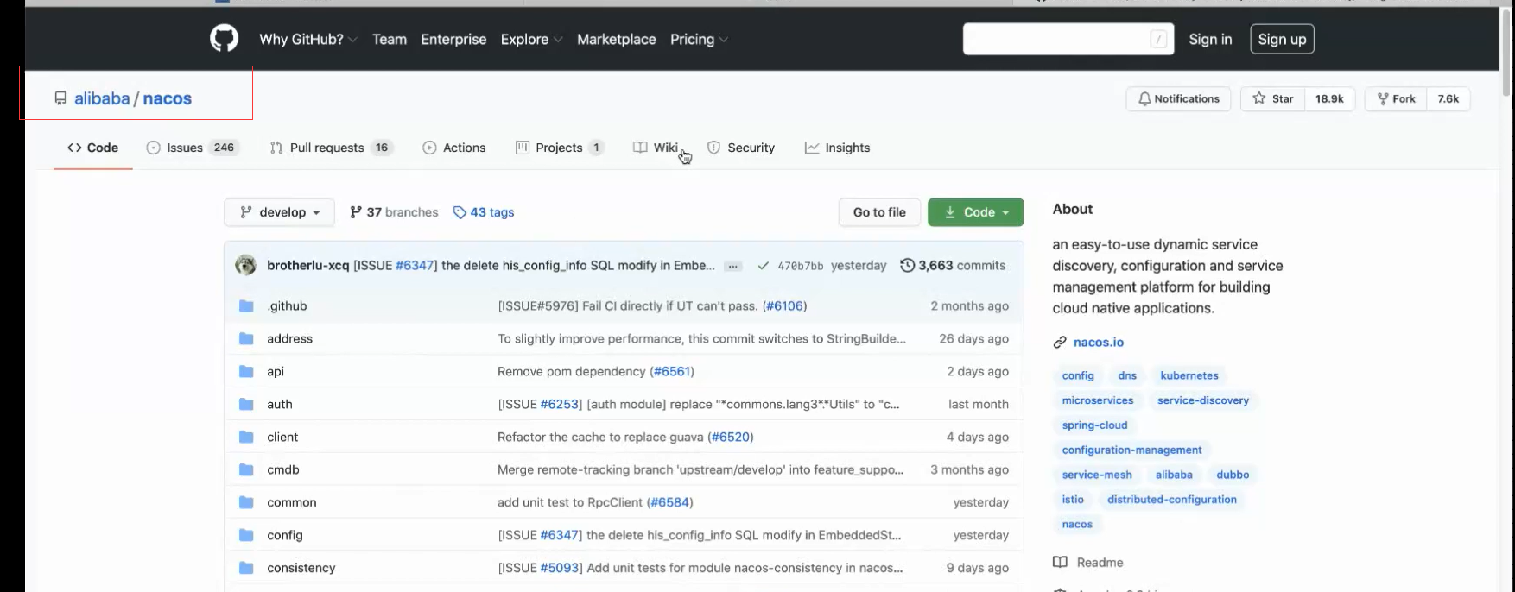
Task: Click the bell icon in Notifications button
Action: 1144,98
